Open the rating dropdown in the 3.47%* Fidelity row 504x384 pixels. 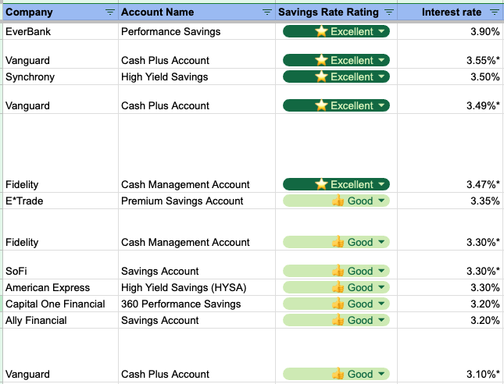click(381, 184)
